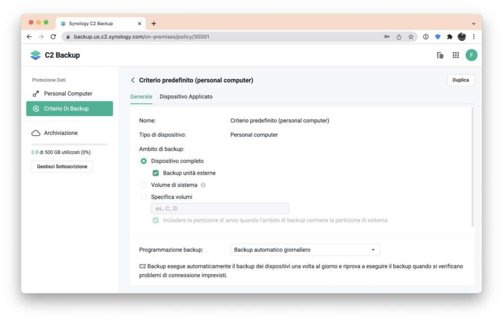Open the apps grid menu icon
The width and height of the screenshot is (503, 321).
tap(456, 55)
